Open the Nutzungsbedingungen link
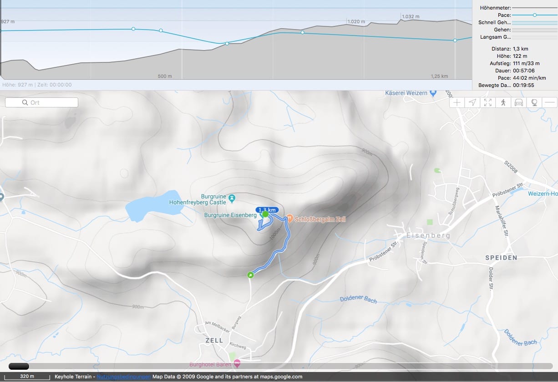 click(x=124, y=377)
